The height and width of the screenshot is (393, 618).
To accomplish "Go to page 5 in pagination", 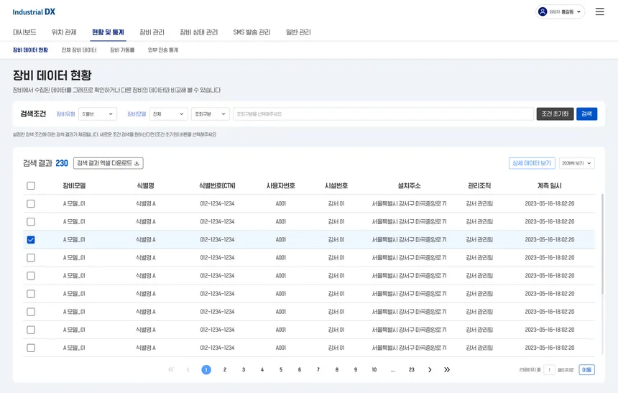I will tap(281, 370).
